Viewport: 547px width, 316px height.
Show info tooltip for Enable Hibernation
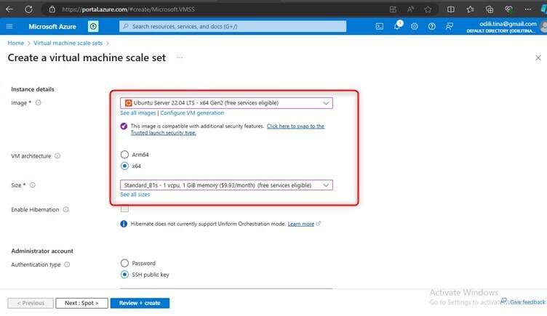(x=65, y=210)
